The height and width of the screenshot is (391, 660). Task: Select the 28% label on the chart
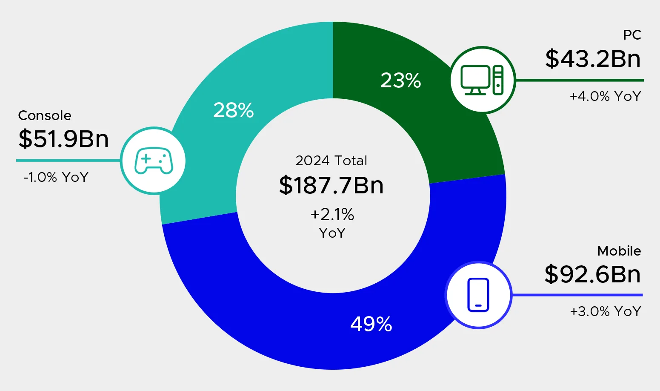pyautogui.click(x=233, y=110)
